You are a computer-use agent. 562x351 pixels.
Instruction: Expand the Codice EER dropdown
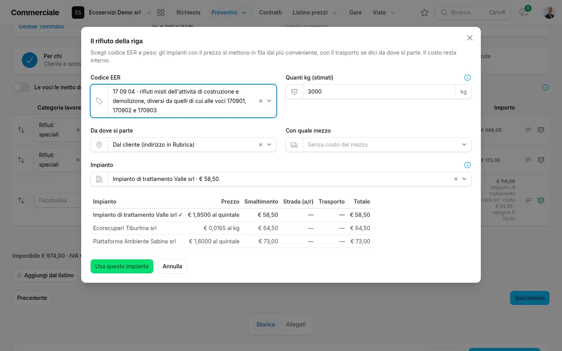click(269, 101)
